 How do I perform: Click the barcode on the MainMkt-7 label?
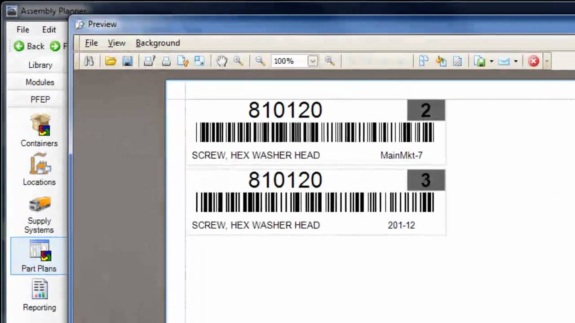[315, 133]
